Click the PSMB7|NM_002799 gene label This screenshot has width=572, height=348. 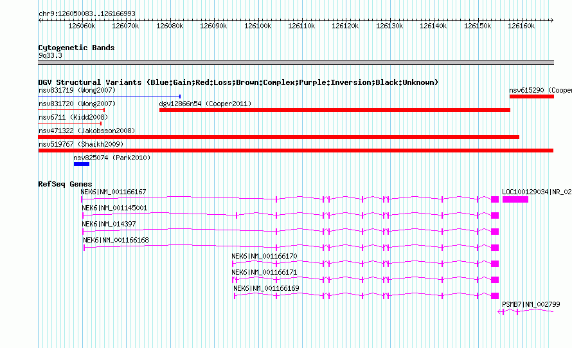coord(531,304)
